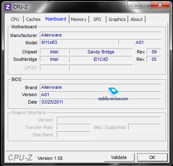Click the Max. Supported field
Screen dimensions: 173x166
[x=145, y=127]
